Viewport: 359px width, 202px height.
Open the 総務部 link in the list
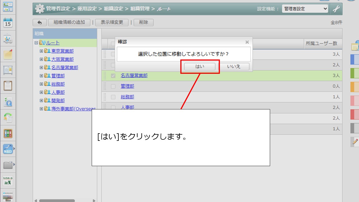(127, 97)
